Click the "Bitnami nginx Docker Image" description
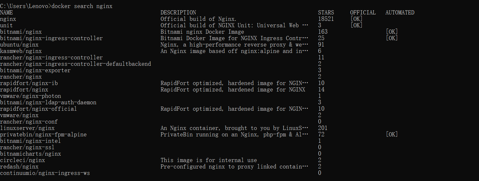This screenshot has height=181, width=479. coord(202,32)
